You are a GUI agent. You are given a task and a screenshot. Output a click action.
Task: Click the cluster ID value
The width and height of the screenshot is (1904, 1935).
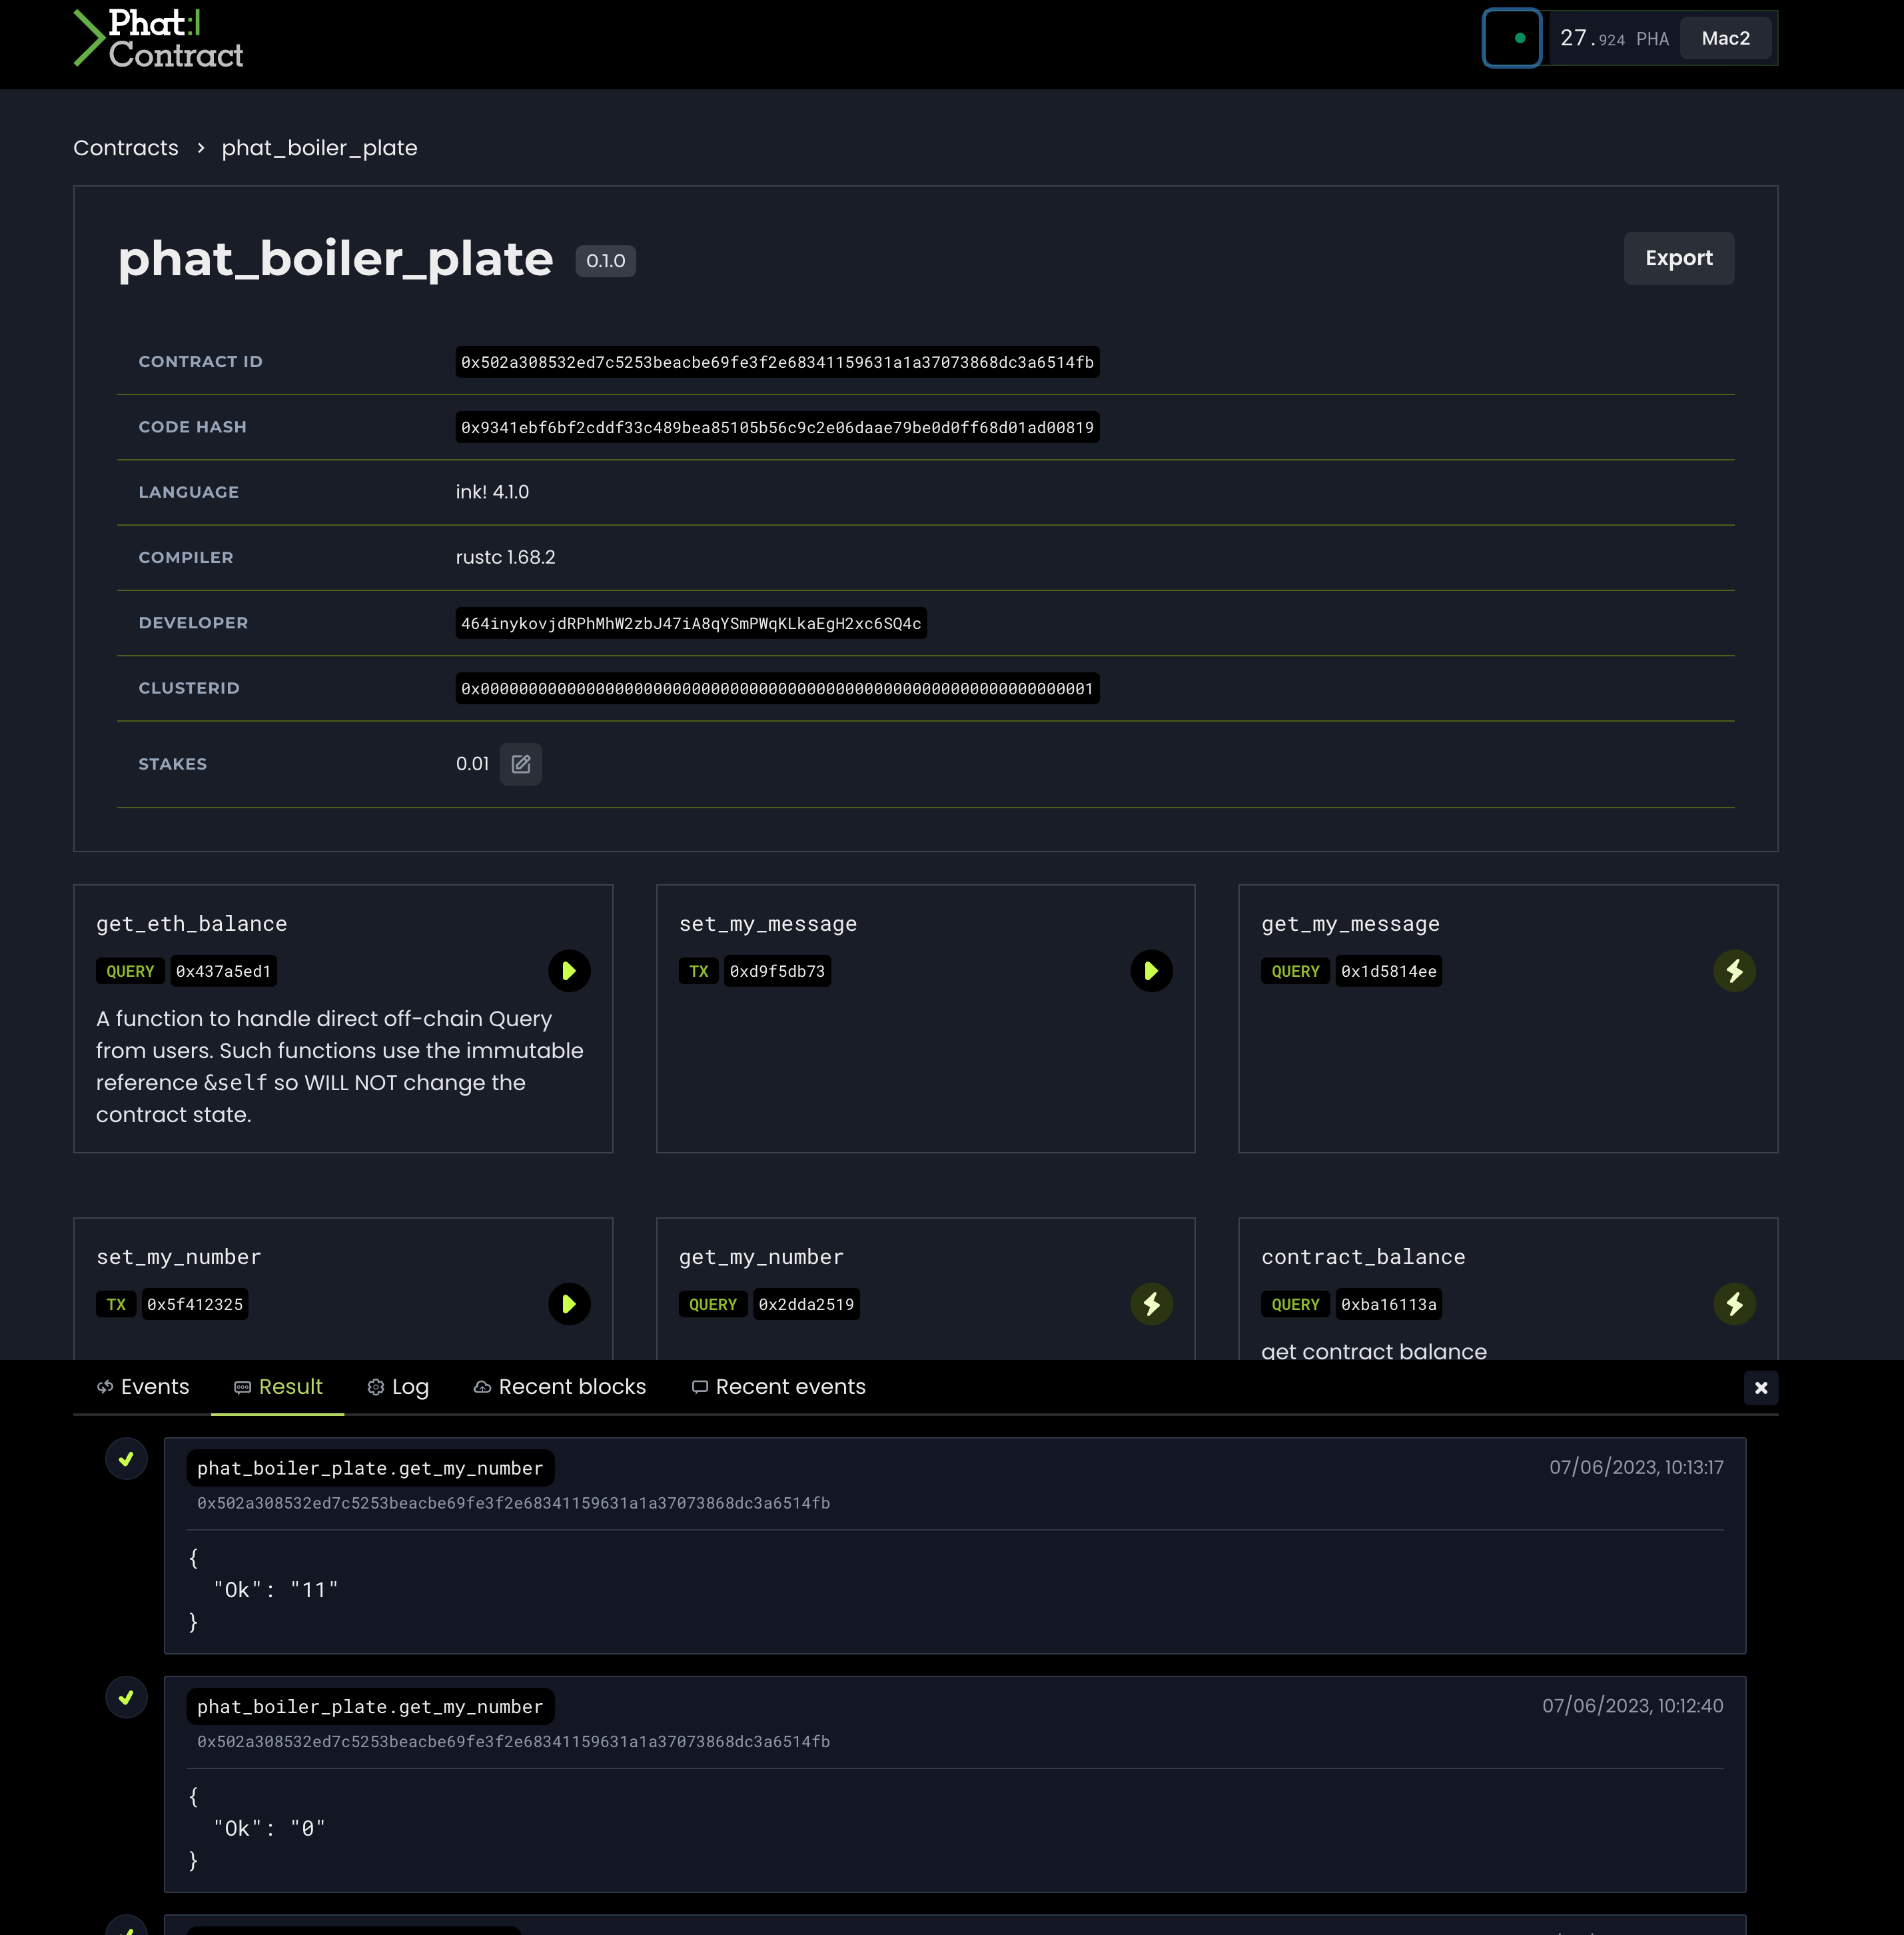[777, 689]
